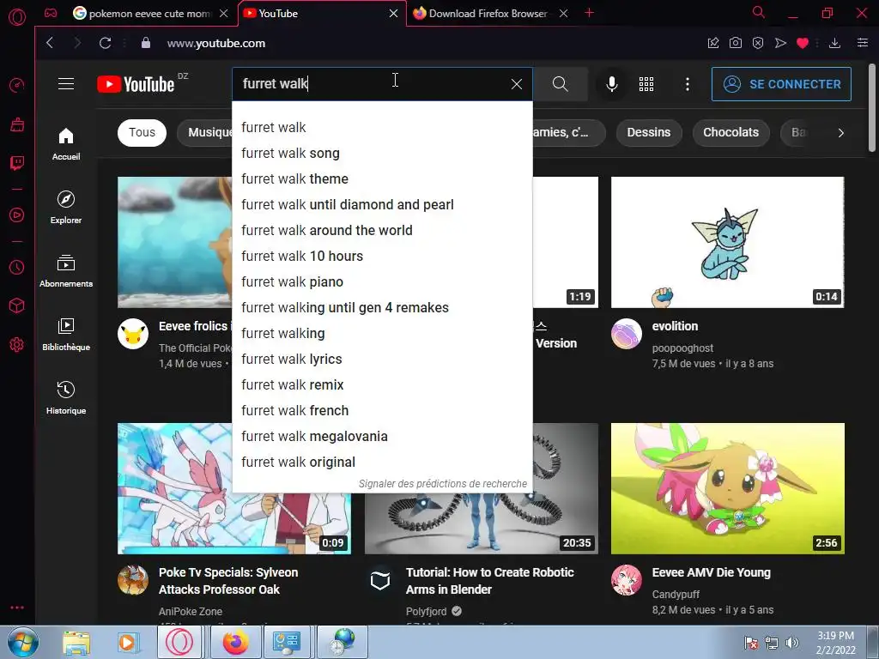The width and height of the screenshot is (879, 659).
Task: Choose suggestion furret walk song
Action: pyautogui.click(x=382, y=153)
